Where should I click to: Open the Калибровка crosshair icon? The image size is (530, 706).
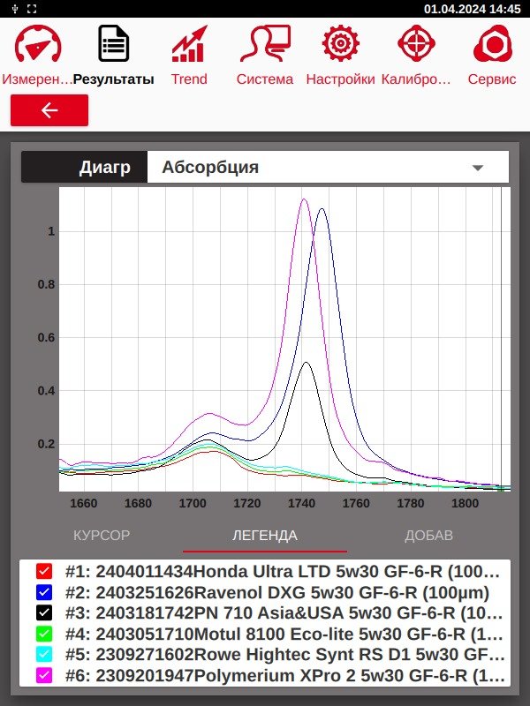tap(416, 43)
